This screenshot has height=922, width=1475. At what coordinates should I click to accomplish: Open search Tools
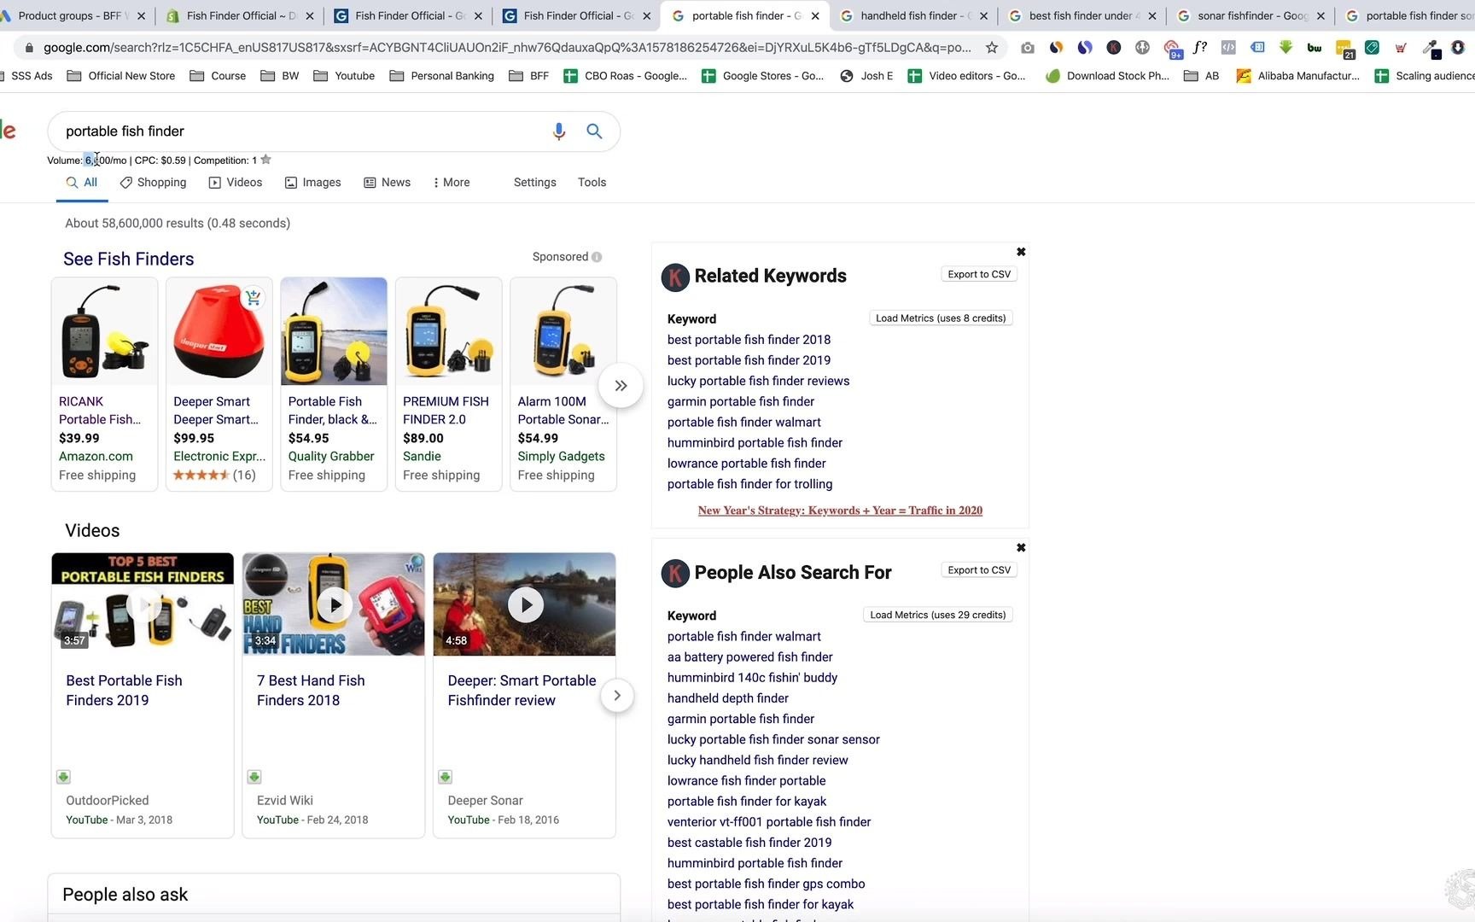(592, 183)
